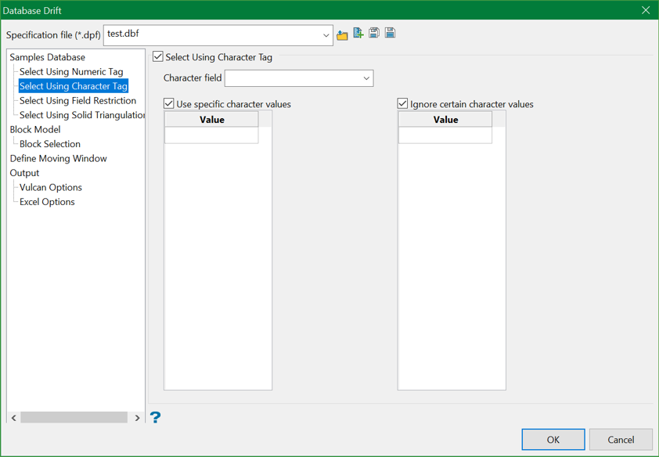Select the Samples Database tree node
Screen dimensions: 659x457
pyautogui.click(x=48, y=57)
